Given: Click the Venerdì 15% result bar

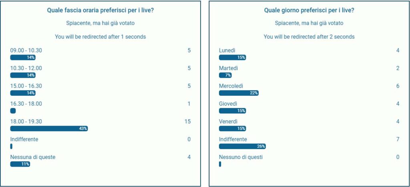Looking at the screenshot, I should (233, 129).
